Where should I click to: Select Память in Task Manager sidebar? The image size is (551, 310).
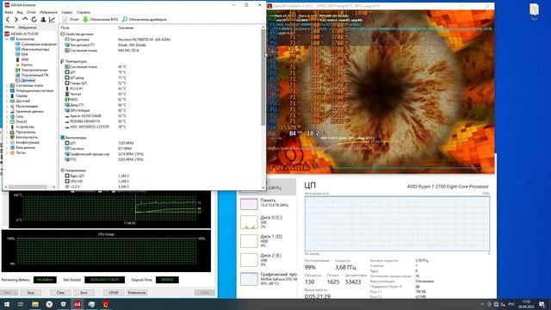[267, 204]
